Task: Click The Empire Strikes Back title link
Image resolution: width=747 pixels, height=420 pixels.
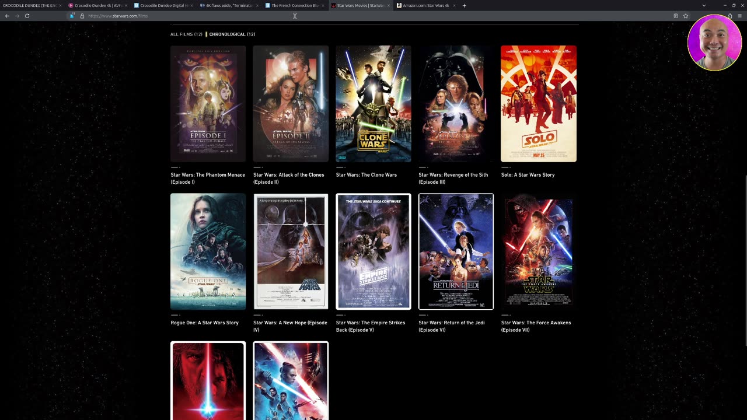Action: pos(371,326)
